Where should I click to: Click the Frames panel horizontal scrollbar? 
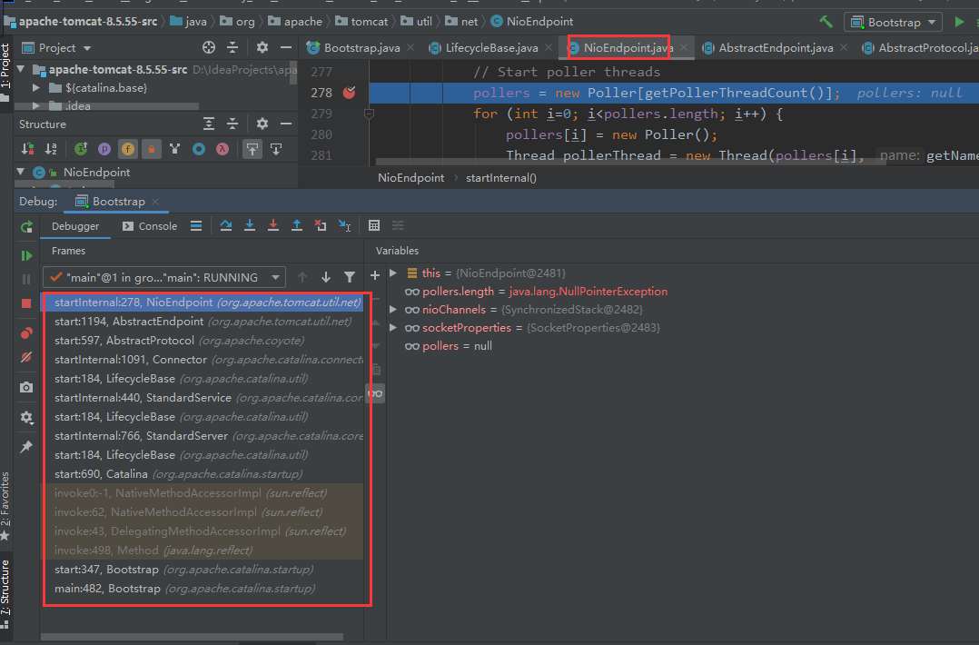click(x=192, y=637)
